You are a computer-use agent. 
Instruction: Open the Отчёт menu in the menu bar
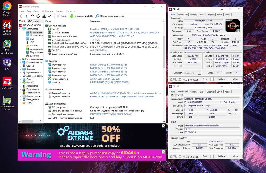pos(36,11)
